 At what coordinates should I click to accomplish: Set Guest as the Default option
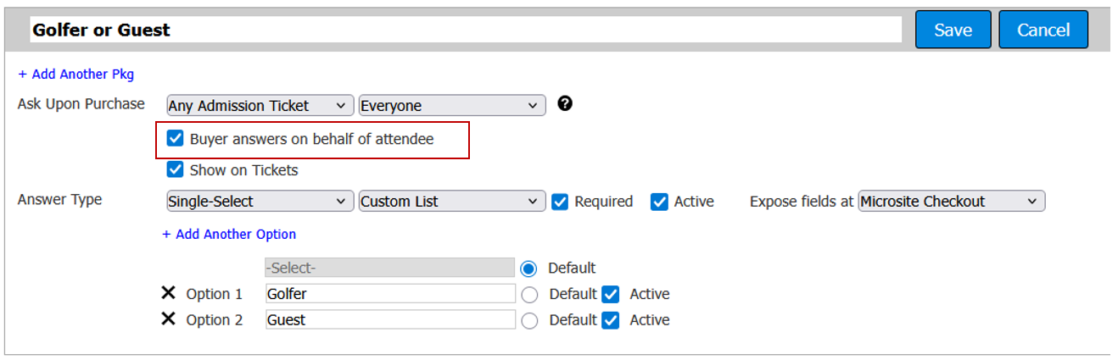point(529,320)
